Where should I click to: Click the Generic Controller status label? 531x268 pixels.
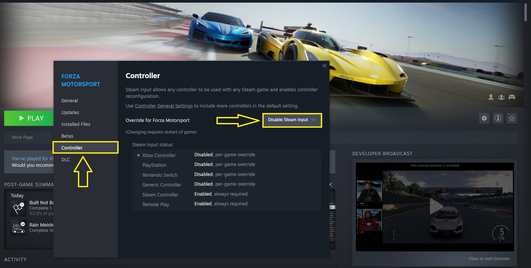(x=162, y=185)
